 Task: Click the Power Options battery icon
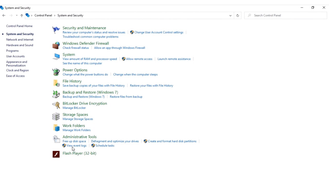coord(56,72)
